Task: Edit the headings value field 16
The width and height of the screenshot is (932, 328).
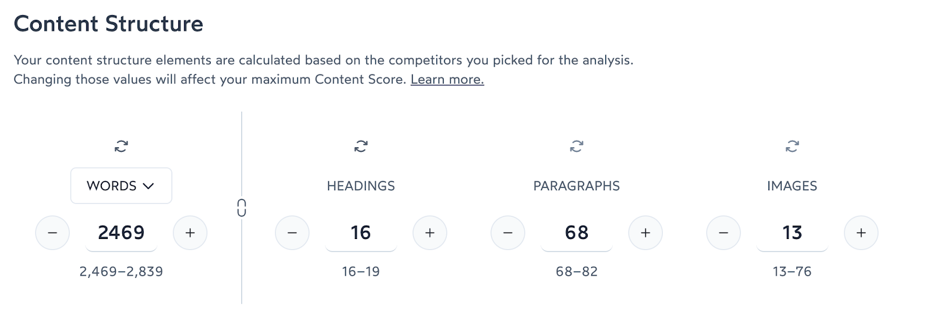Action: click(361, 233)
